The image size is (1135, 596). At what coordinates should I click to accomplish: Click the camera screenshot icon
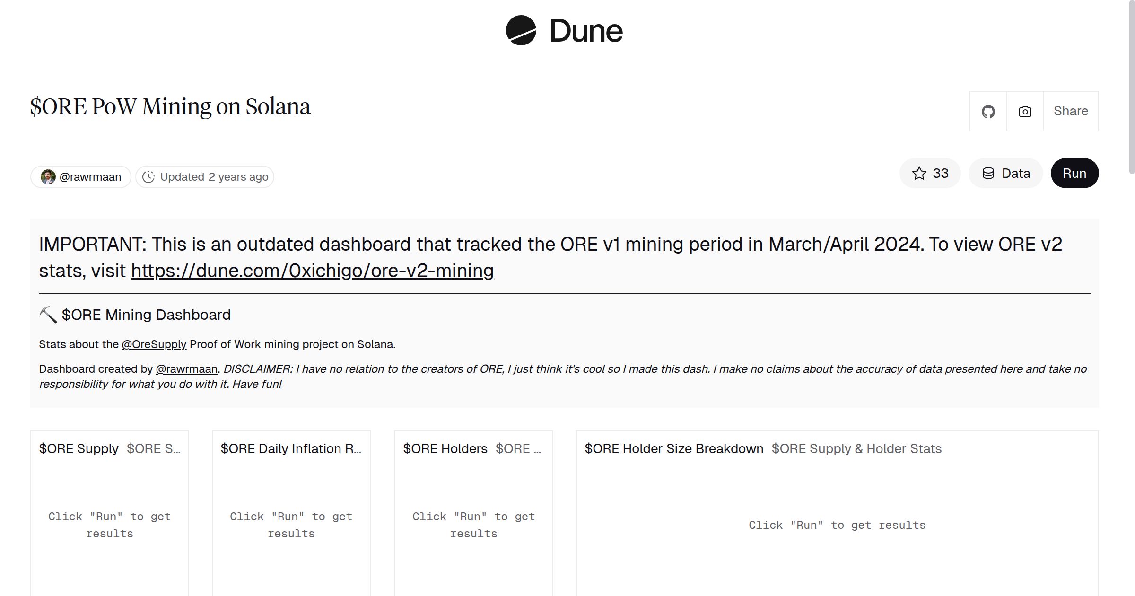(x=1024, y=111)
